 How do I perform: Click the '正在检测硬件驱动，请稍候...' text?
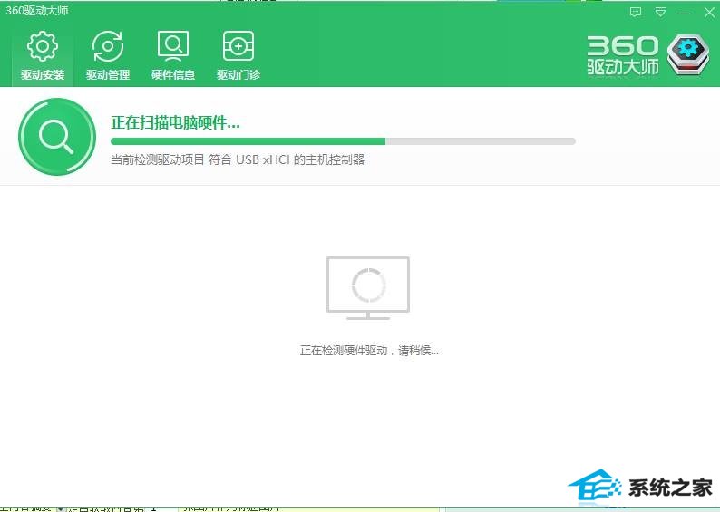[x=369, y=351]
